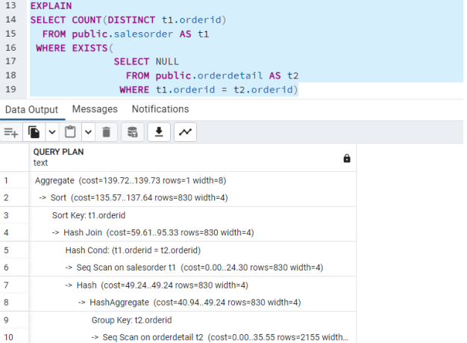Click editor line number 16
This screenshot has height=343, width=467.
tap(10, 48)
